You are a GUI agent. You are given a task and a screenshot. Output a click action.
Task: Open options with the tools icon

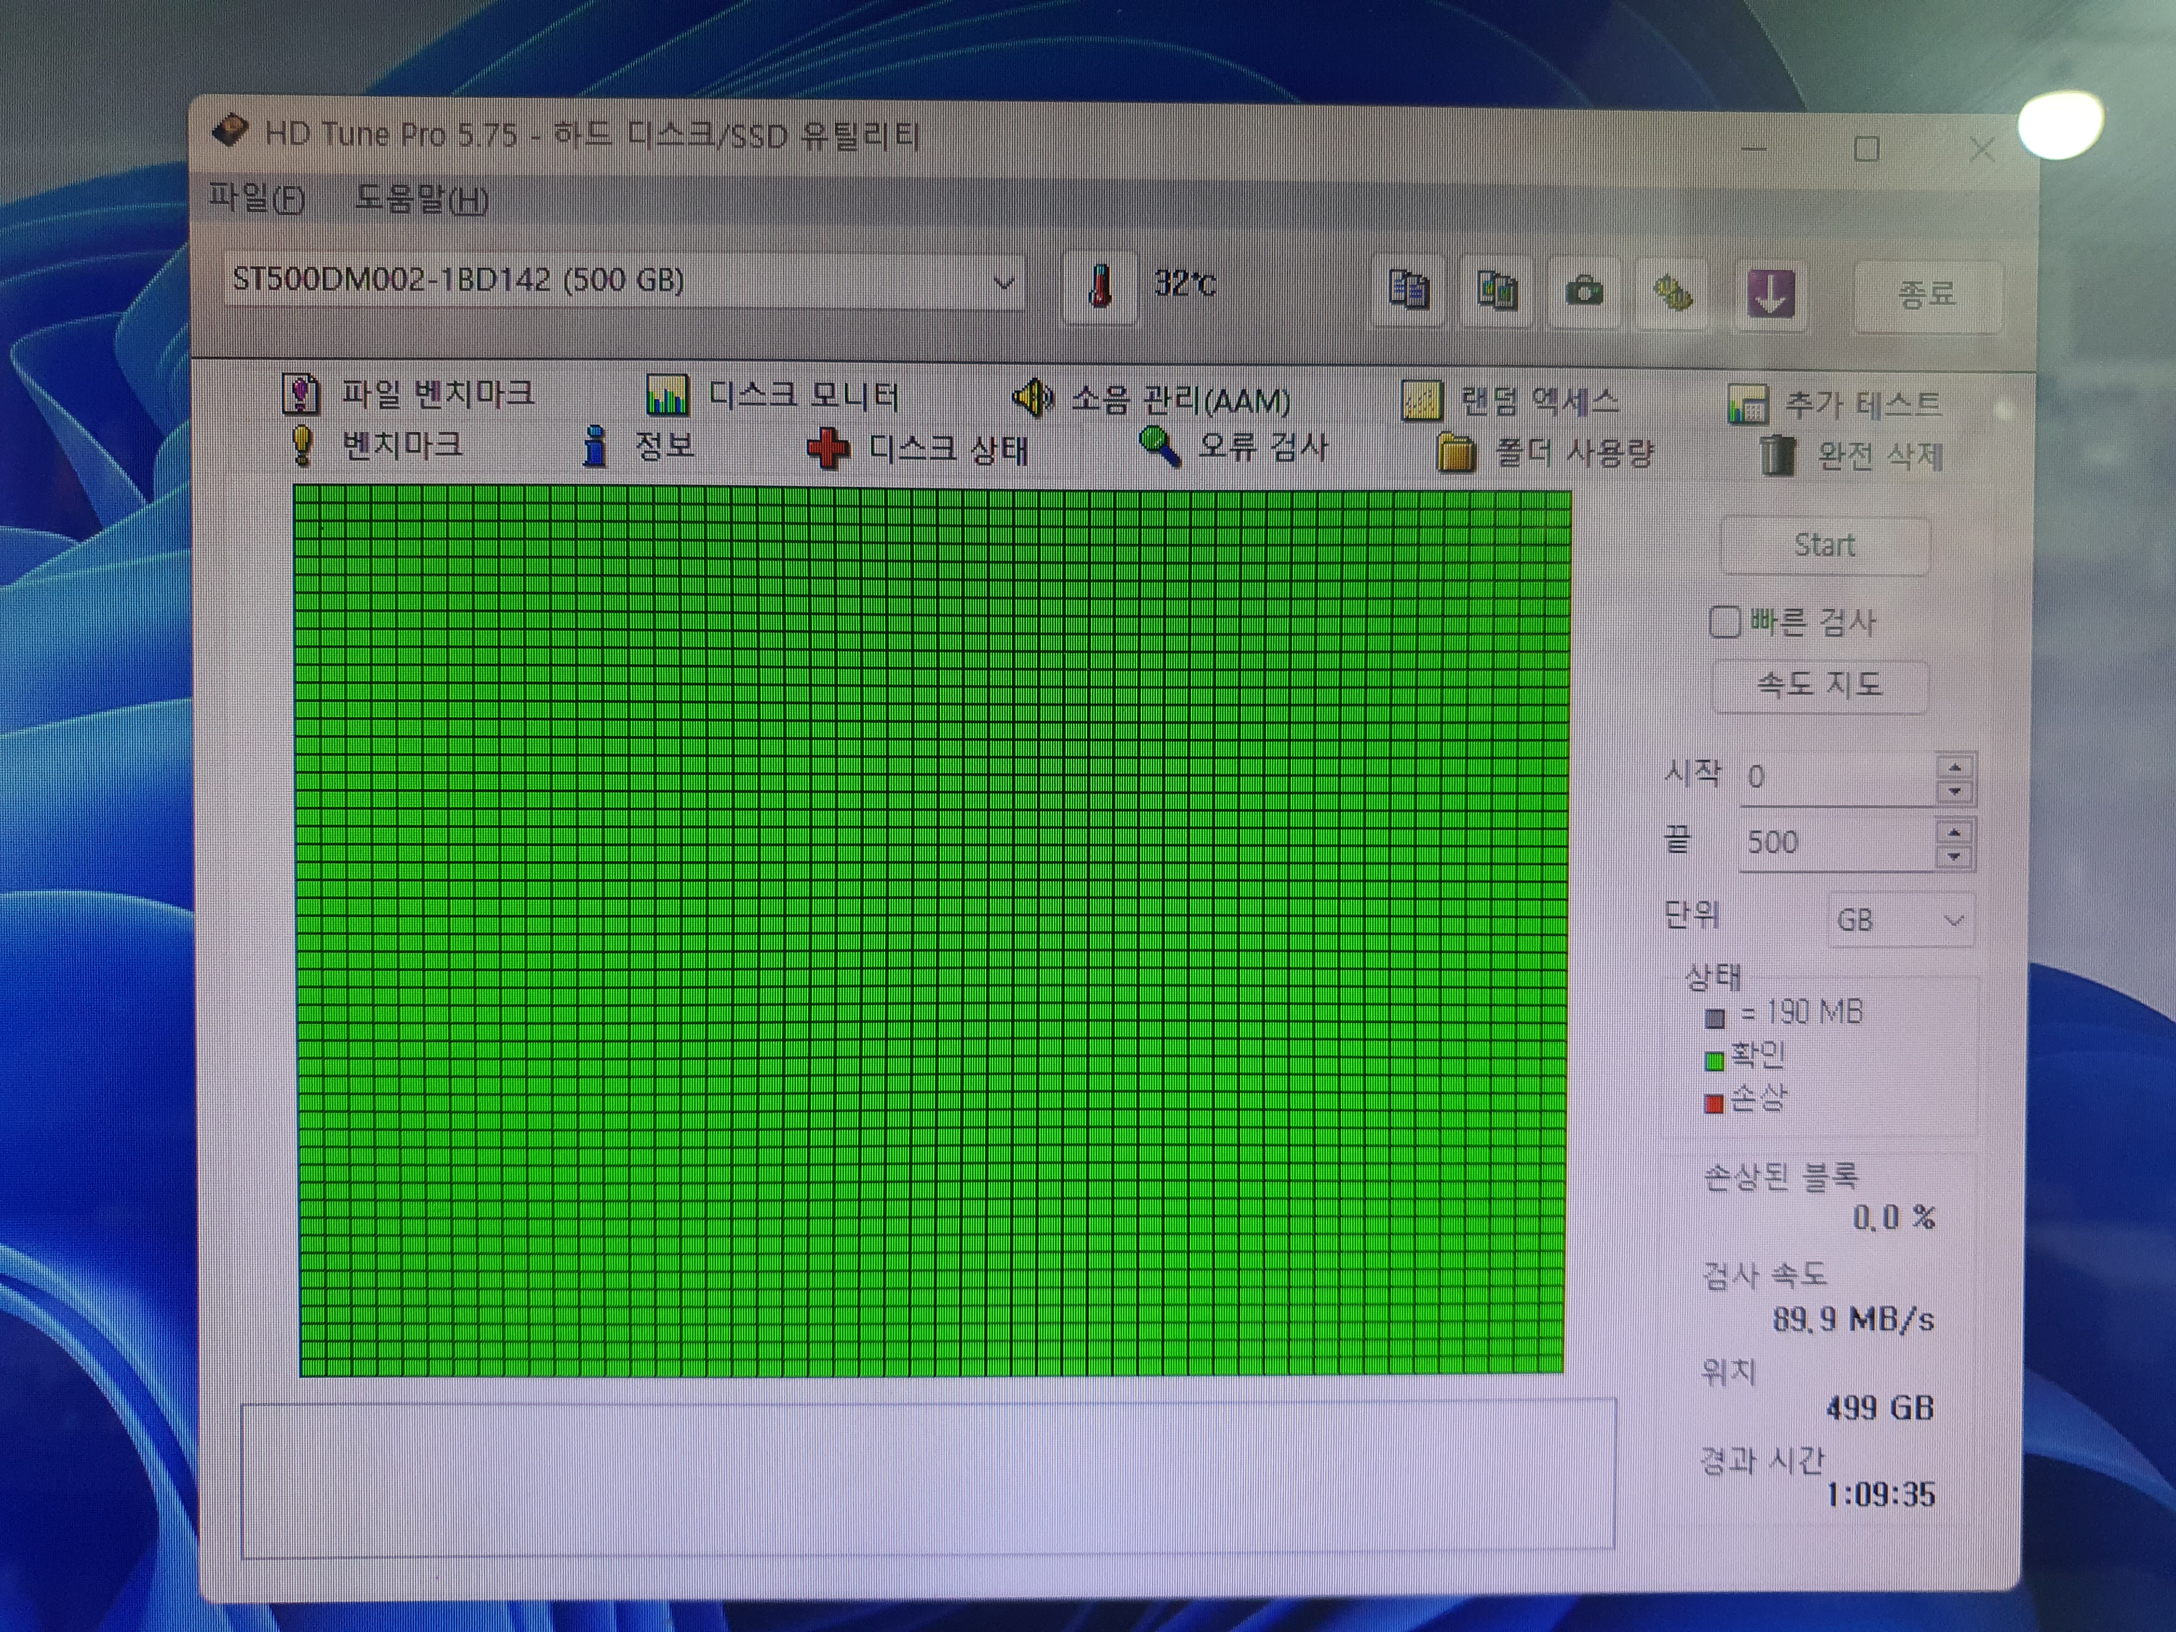[1672, 293]
